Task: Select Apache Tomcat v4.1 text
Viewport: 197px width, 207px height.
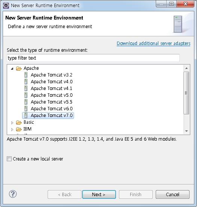Action: pyautogui.click(x=51, y=88)
